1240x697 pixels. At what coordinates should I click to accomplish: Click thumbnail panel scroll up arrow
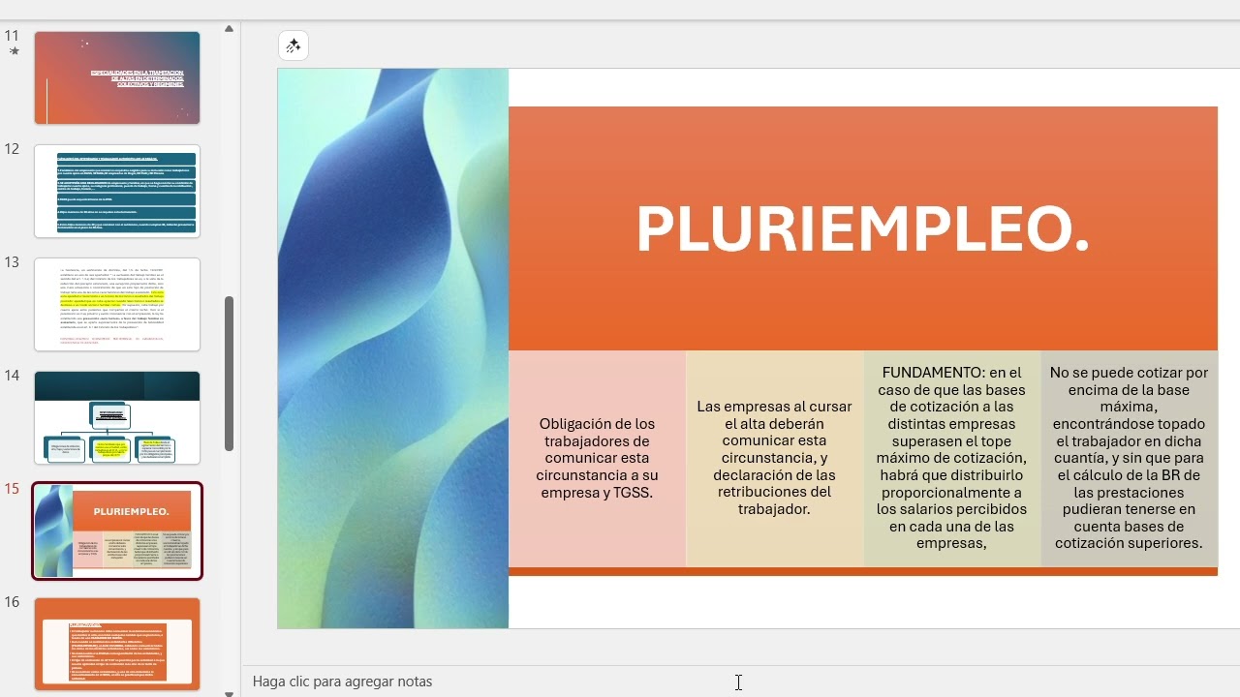229,29
